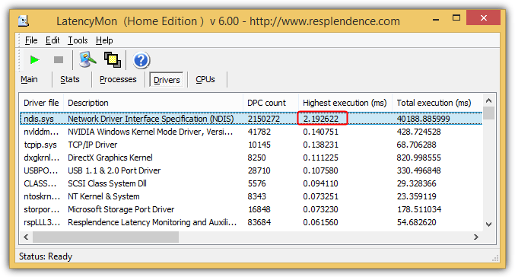515x277 pixels.
Task: Click the overlapping windows toolbar icon
Action: [x=113, y=60]
